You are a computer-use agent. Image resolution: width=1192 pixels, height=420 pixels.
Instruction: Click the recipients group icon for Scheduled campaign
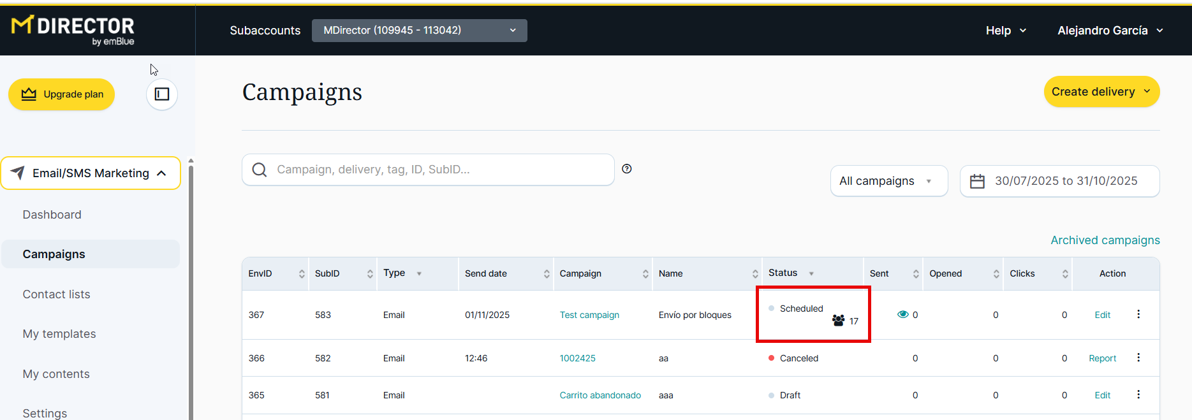(x=838, y=320)
